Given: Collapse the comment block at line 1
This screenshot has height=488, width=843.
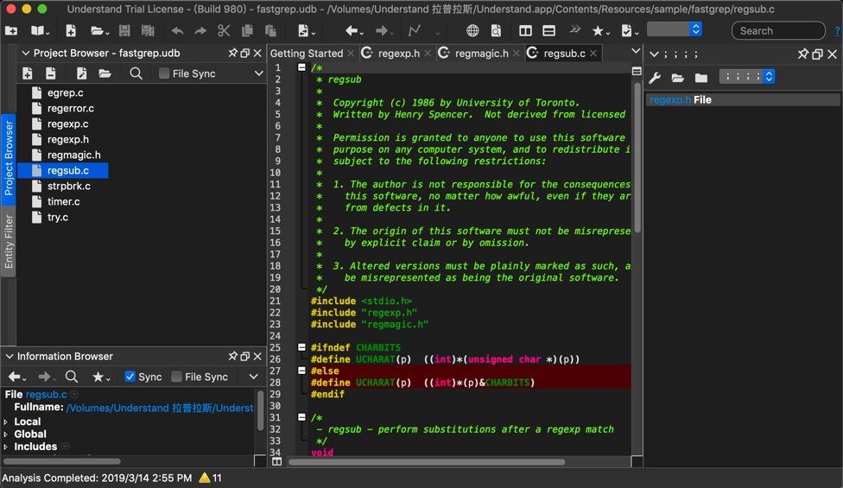Looking at the screenshot, I should coord(301,67).
